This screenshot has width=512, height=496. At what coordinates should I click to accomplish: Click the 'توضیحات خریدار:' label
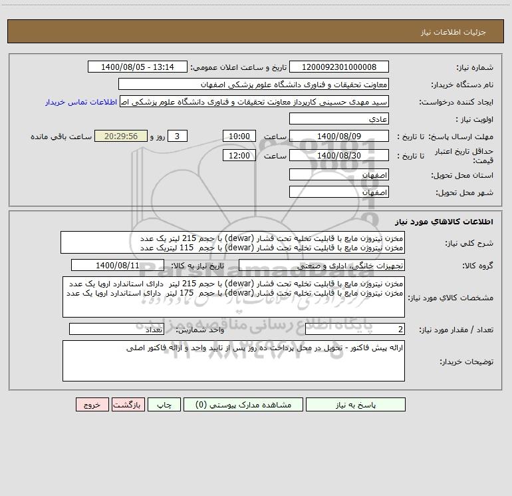tap(466, 362)
